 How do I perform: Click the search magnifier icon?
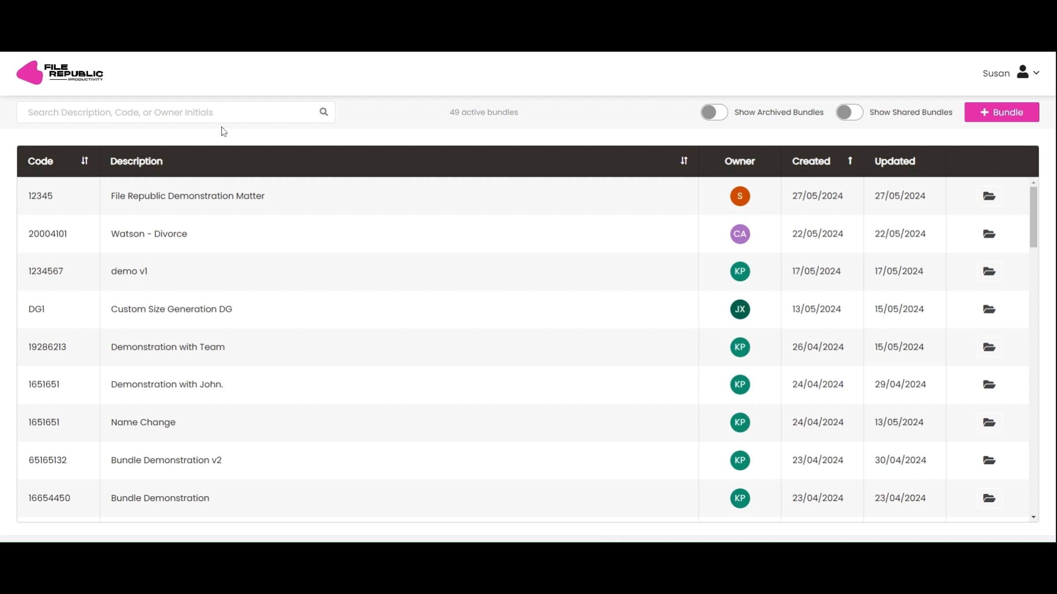pos(324,112)
